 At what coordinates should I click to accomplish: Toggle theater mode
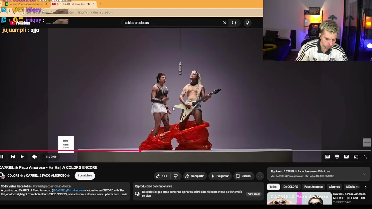click(x=346, y=157)
